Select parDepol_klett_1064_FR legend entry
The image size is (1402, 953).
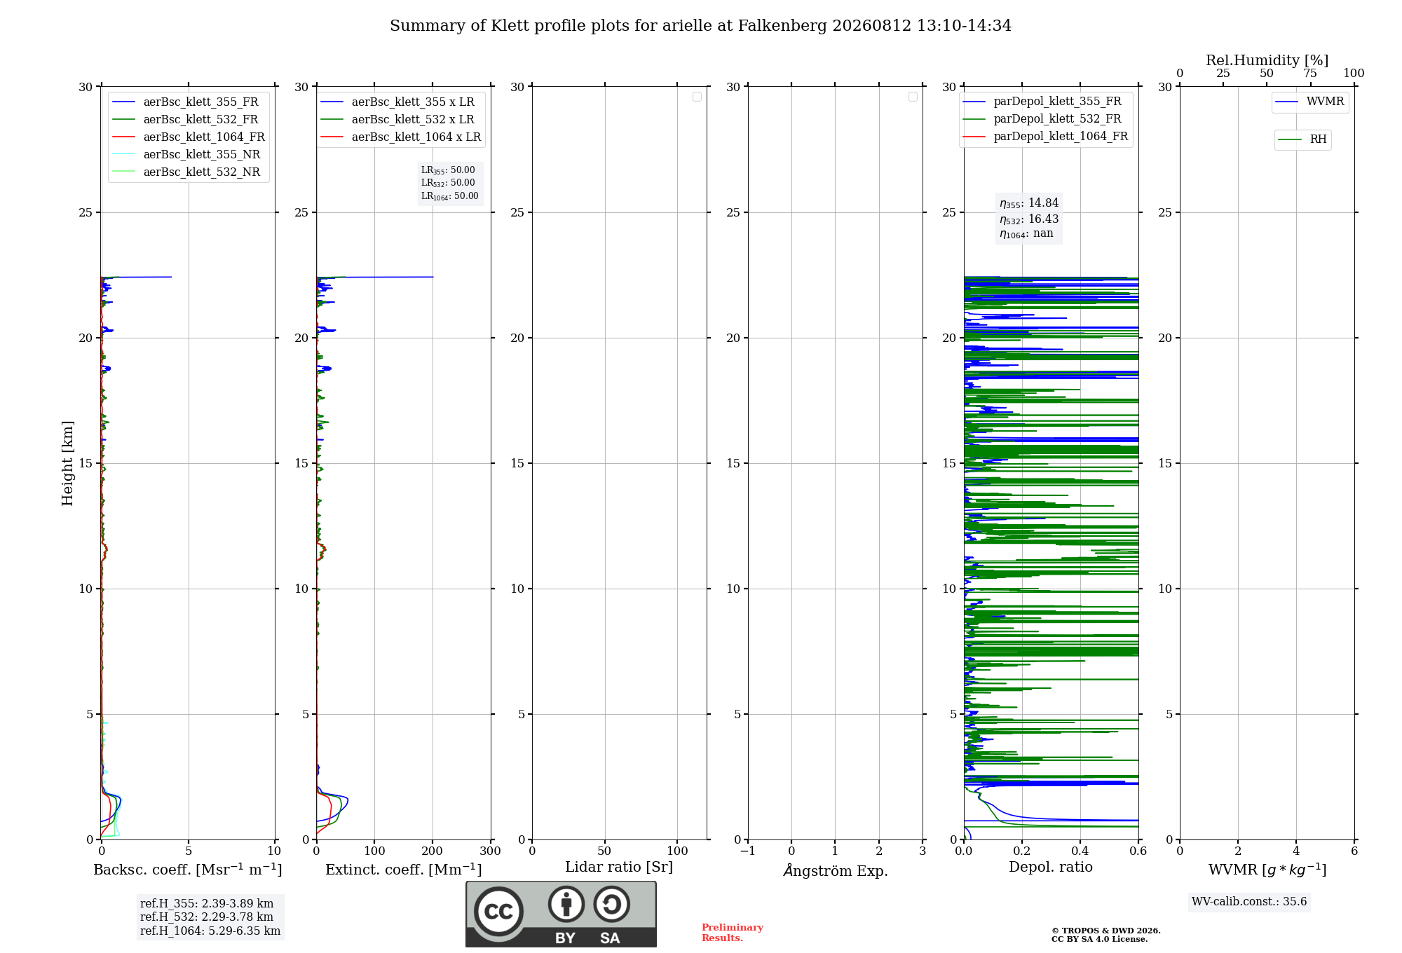[x=1045, y=137]
